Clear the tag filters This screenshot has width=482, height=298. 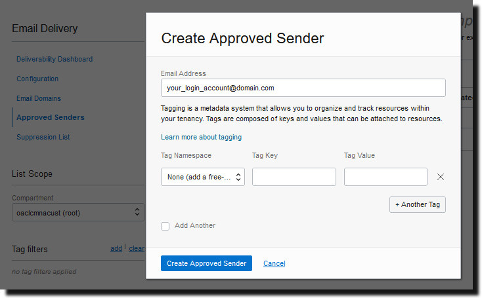(x=137, y=248)
